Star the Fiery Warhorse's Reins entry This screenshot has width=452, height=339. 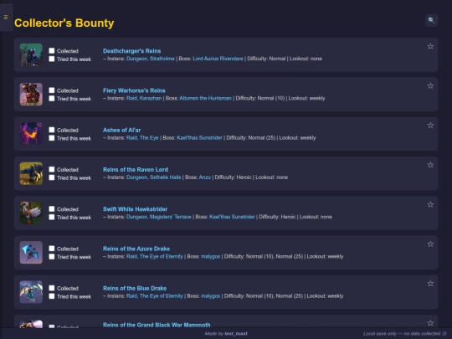(x=430, y=86)
